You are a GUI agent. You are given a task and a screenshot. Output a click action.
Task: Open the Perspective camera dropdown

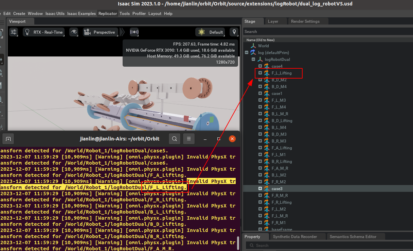[x=101, y=32]
